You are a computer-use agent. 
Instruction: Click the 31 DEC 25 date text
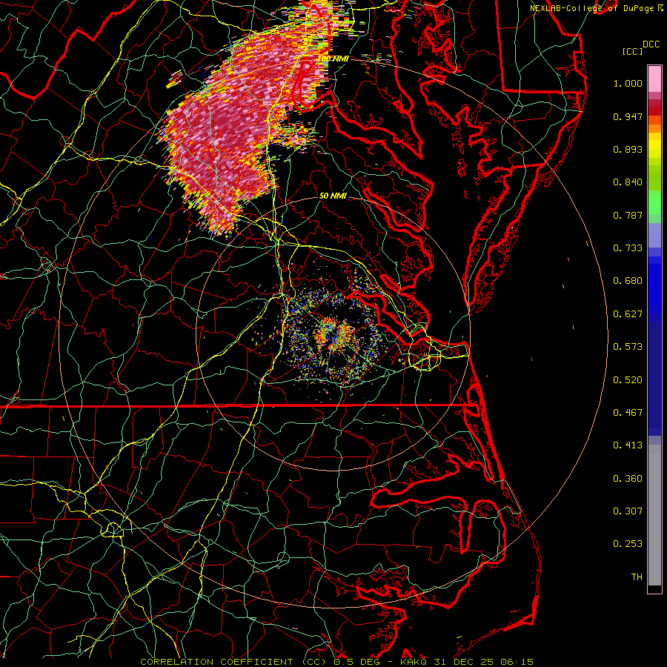[x=464, y=662]
